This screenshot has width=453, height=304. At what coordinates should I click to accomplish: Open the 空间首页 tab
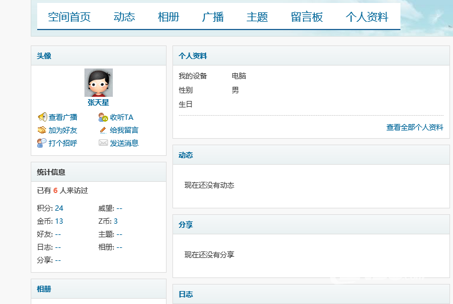69,17
